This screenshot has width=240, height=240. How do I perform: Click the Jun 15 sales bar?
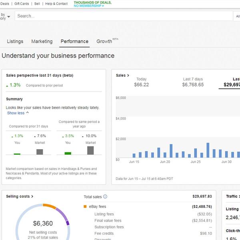pyautogui.click(x=134, y=156)
